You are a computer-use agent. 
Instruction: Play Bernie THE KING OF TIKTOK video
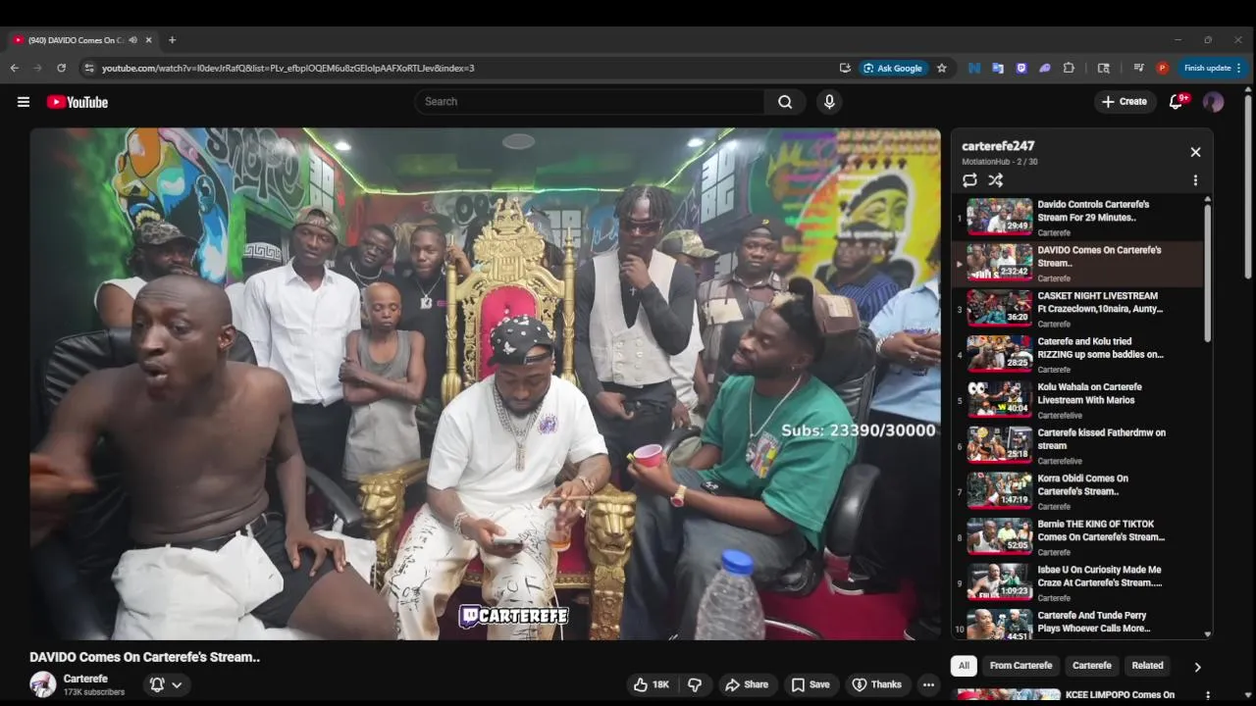[1076, 537]
